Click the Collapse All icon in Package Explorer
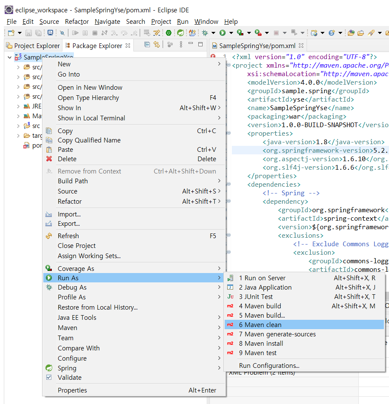Image resolution: width=389 pixels, height=404 pixels. tap(147, 45)
